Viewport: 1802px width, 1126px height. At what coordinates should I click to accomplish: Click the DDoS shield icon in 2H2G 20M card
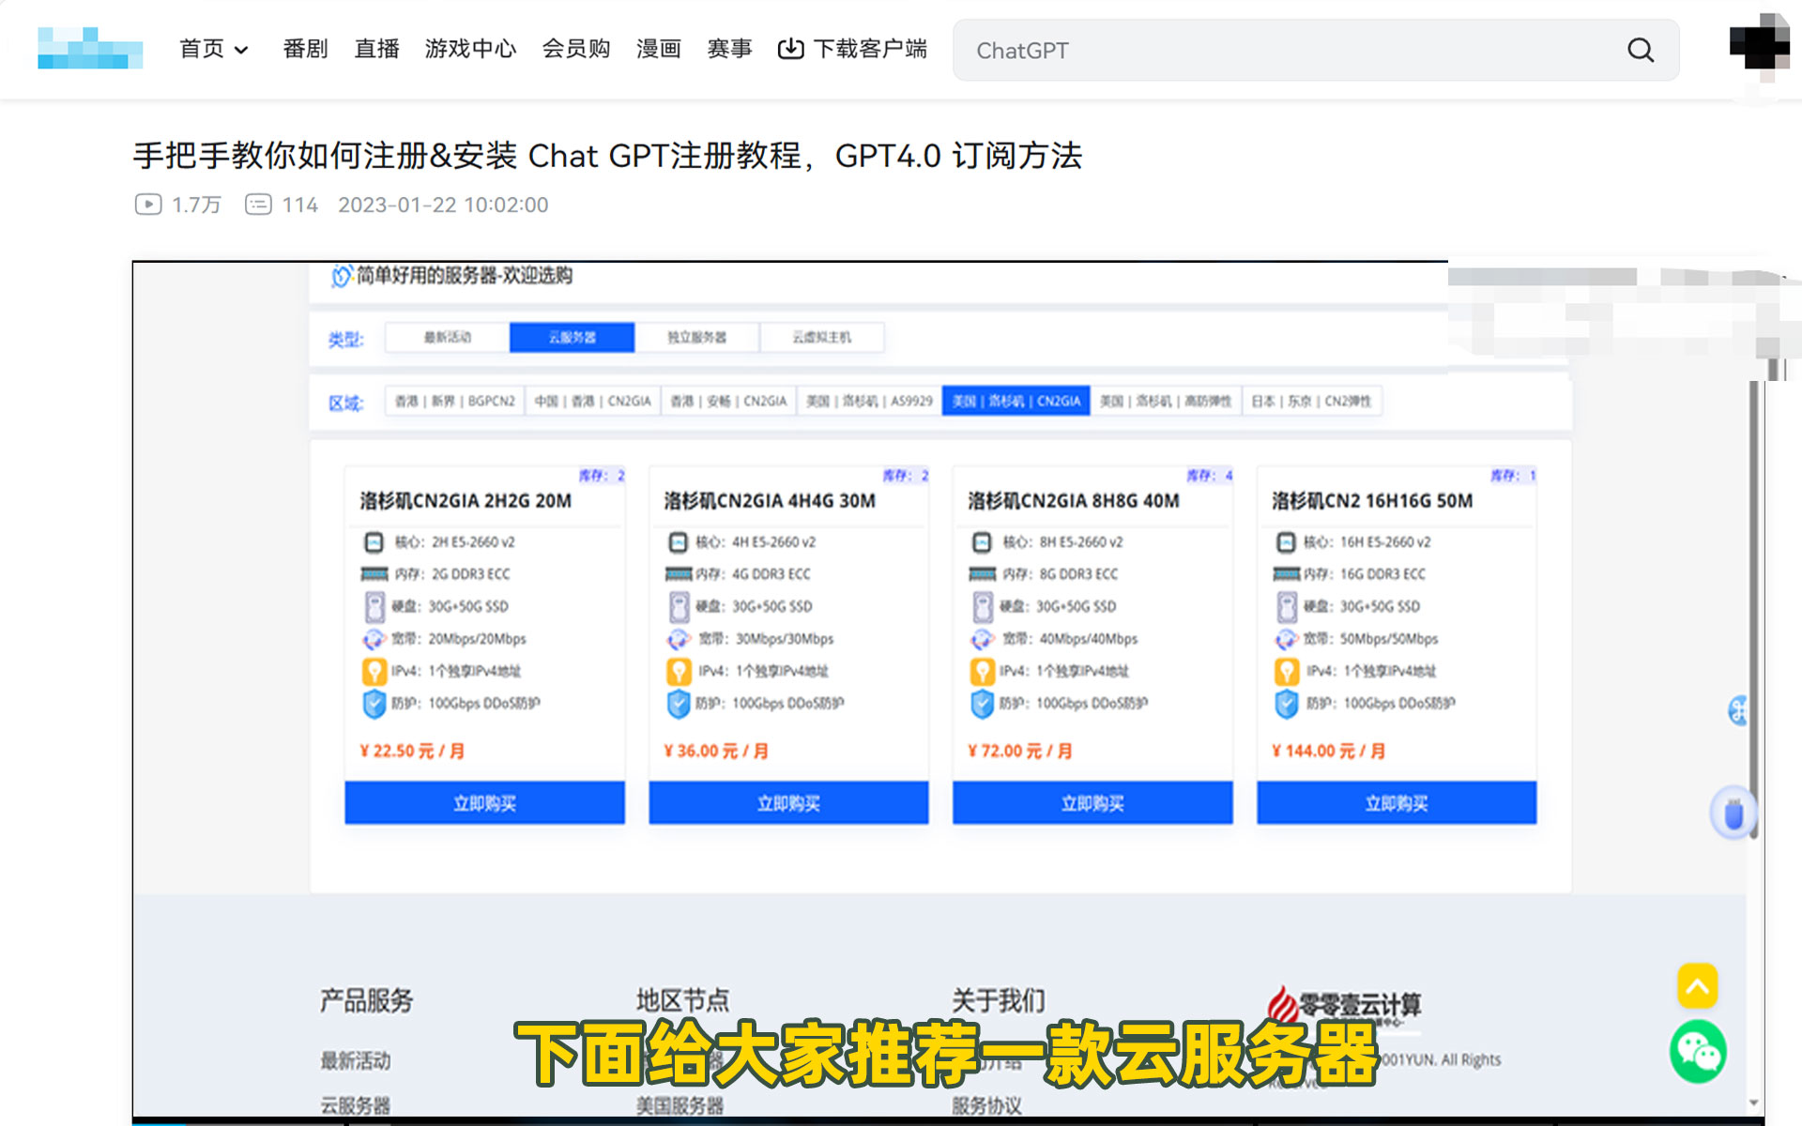[374, 704]
